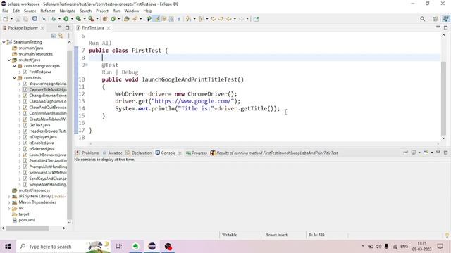
Task: Open the Refactor menu
Action: 48,11
